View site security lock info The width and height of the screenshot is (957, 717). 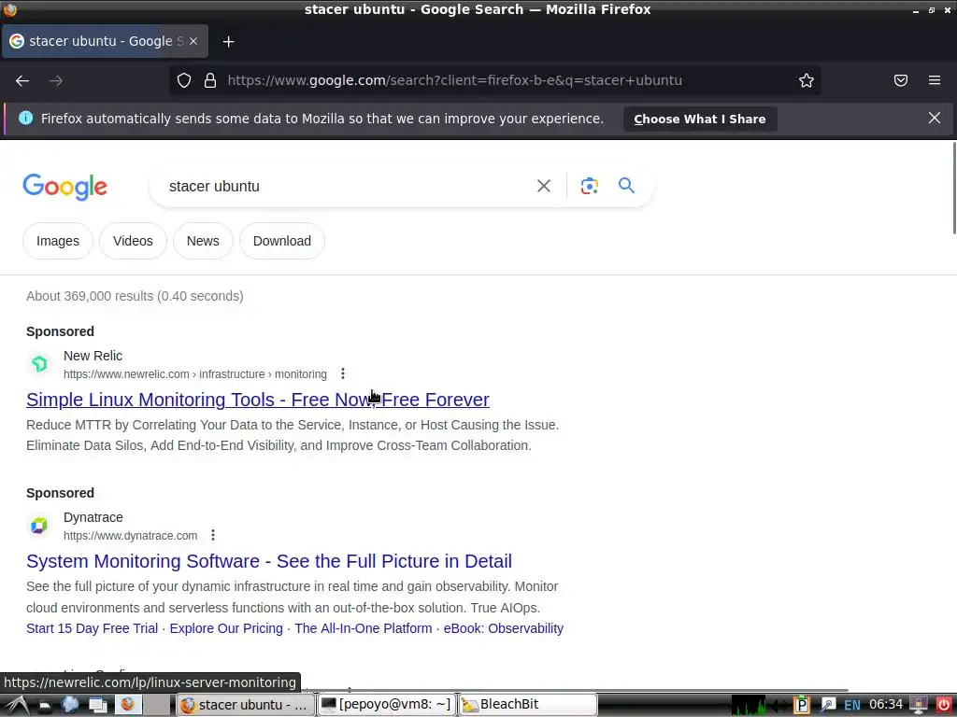(210, 80)
